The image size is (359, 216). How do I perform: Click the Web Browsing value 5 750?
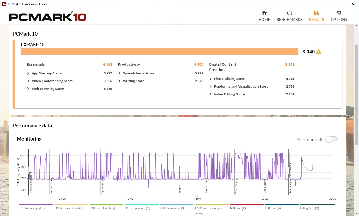[108, 89]
